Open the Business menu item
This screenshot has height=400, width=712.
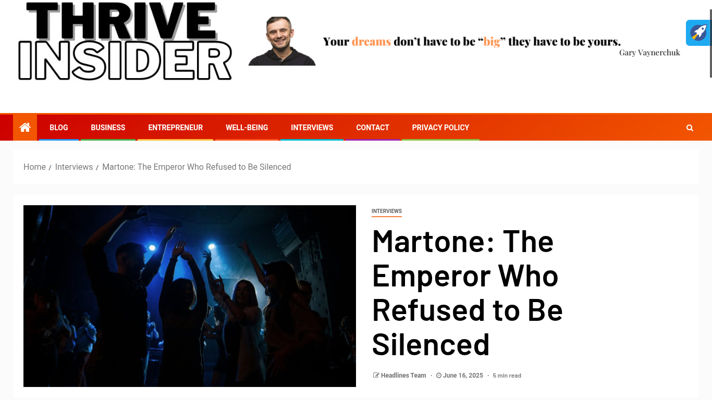pos(108,128)
